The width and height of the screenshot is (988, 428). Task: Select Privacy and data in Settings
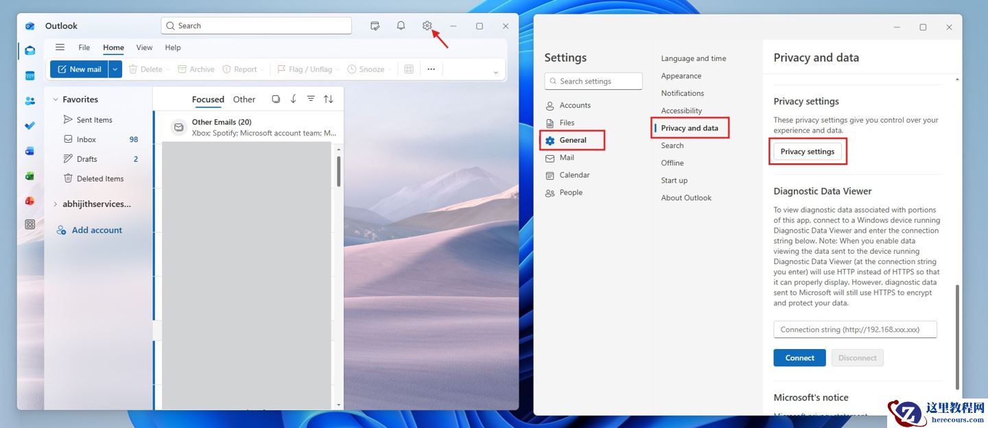[x=690, y=128]
